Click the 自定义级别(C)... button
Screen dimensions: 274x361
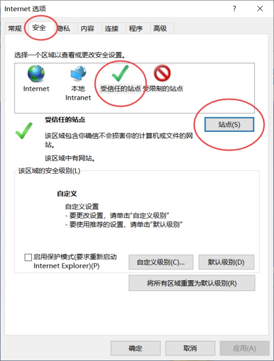pos(161,262)
